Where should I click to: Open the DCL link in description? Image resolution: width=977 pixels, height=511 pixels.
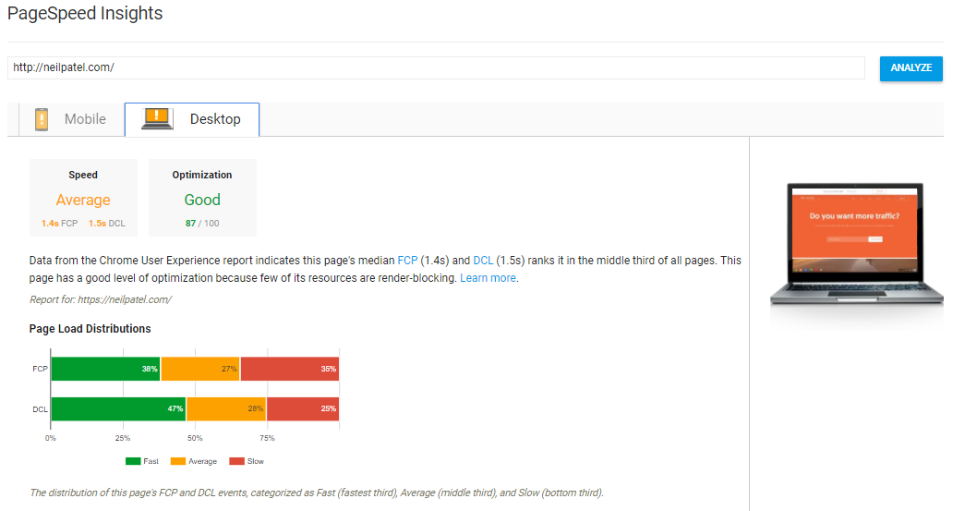[483, 261]
